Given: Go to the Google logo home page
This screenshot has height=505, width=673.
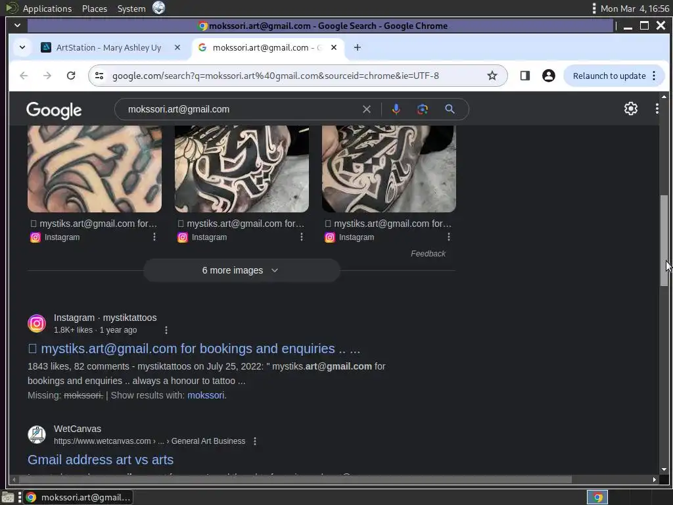Looking at the screenshot, I should coord(54,110).
